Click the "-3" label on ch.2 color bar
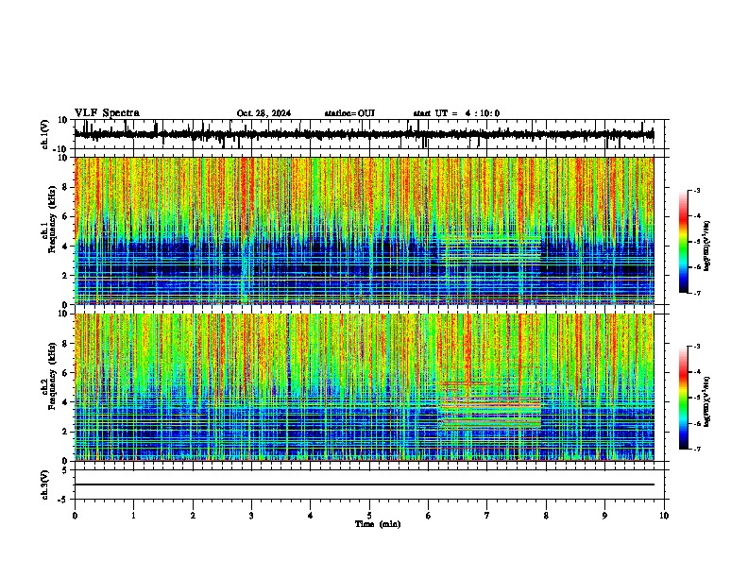Image resolution: width=748 pixels, height=578 pixels. pyautogui.click(x=696, y=347)
